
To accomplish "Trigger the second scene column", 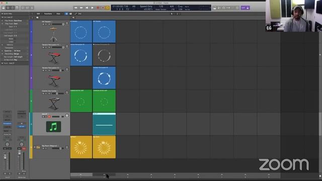I will 104,174.
